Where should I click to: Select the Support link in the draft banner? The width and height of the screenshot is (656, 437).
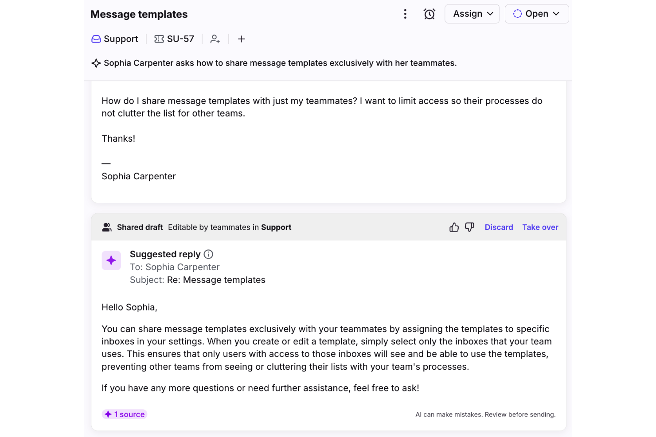(276, 227)
